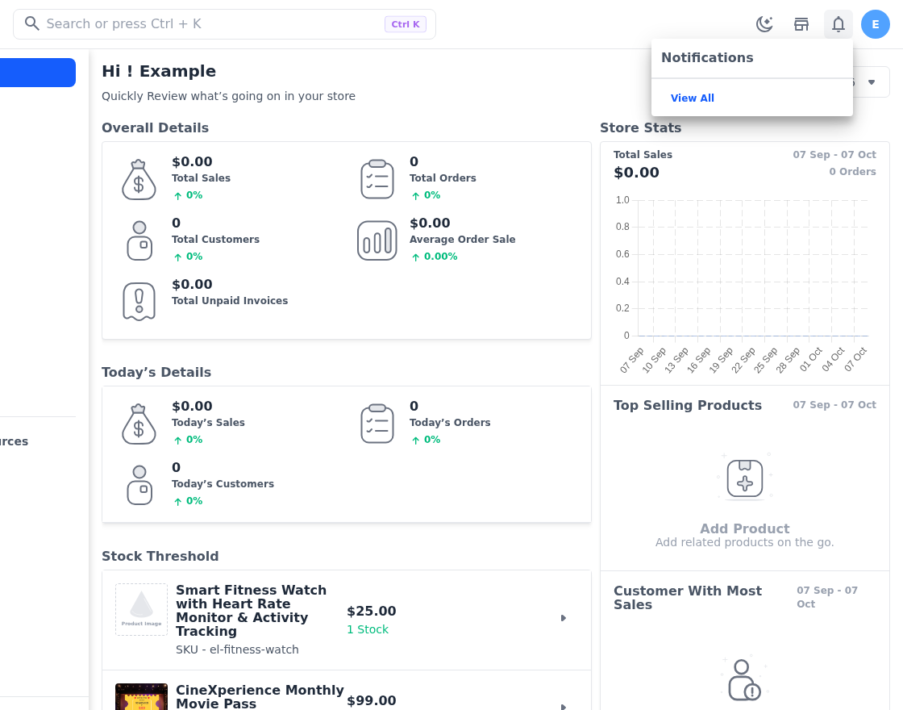Image resolution: width=903 pixels, height=710 pixels.
Task: Open CineXperience Movie Pass product thumbnail
Action: coord(141,697)
